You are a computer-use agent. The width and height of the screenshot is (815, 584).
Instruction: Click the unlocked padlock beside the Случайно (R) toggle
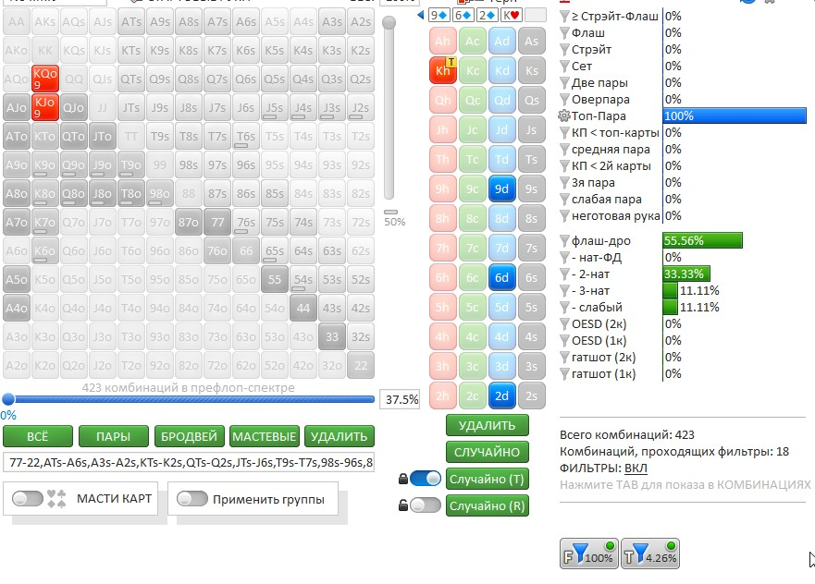point(402,505)
